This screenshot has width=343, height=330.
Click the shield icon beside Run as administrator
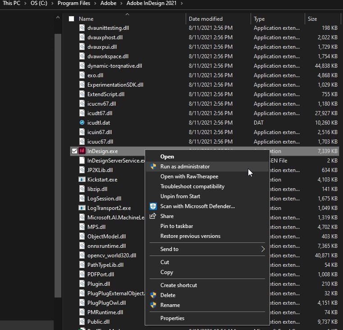point(153,166)
